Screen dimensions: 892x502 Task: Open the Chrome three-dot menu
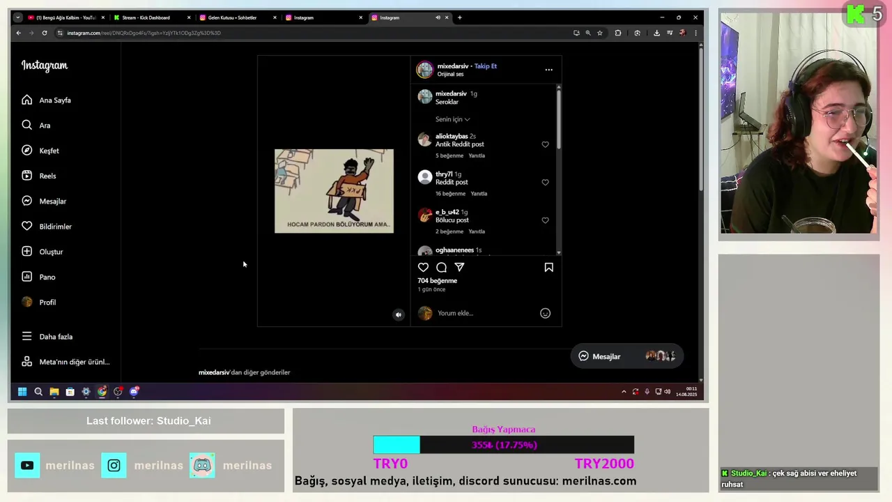click(x=695, y=33)
